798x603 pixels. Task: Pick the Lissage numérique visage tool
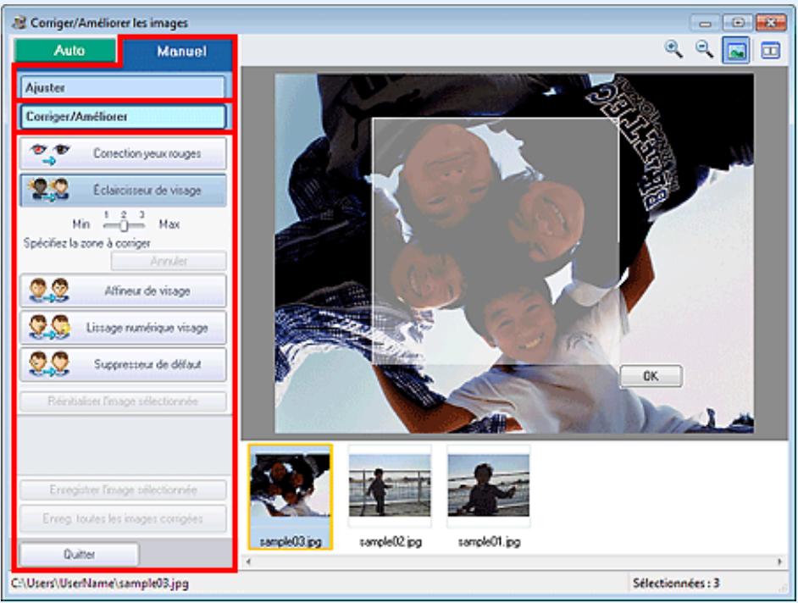point(123,327)
